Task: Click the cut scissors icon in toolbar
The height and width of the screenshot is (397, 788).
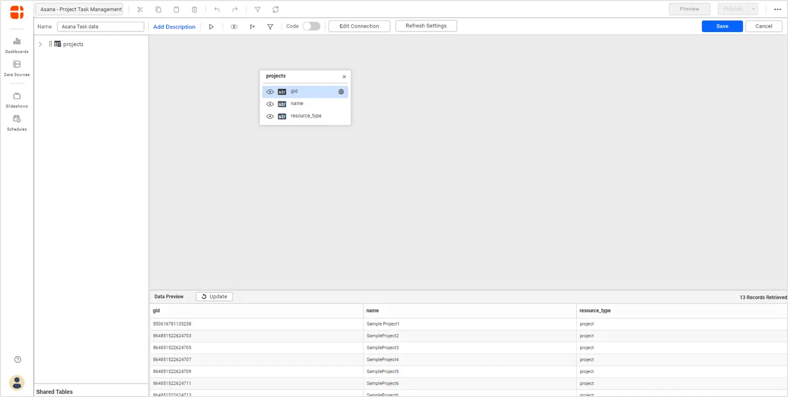Action: [140, 9]
